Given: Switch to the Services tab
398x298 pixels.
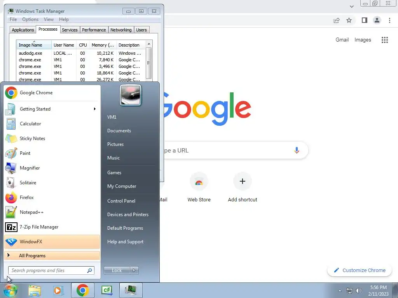Looking at the screenshot, I should [x=70, y=30].
